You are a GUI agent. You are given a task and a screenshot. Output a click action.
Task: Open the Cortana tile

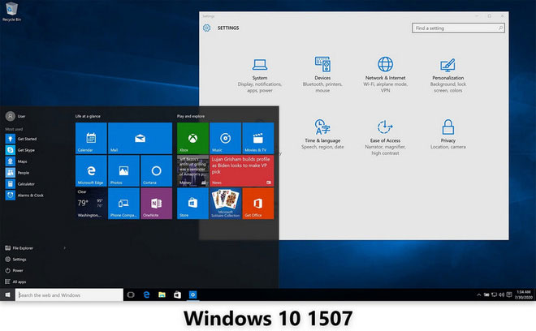click(156, 171)
